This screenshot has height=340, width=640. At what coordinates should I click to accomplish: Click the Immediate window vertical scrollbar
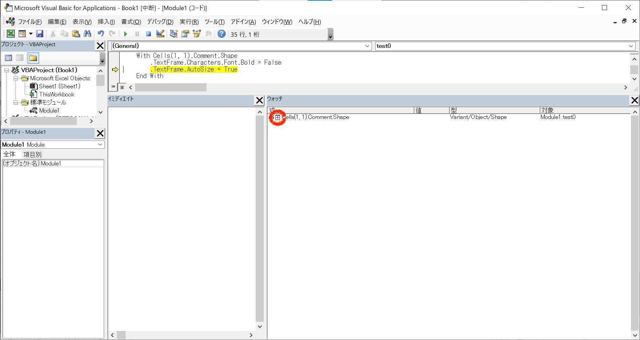260,219
